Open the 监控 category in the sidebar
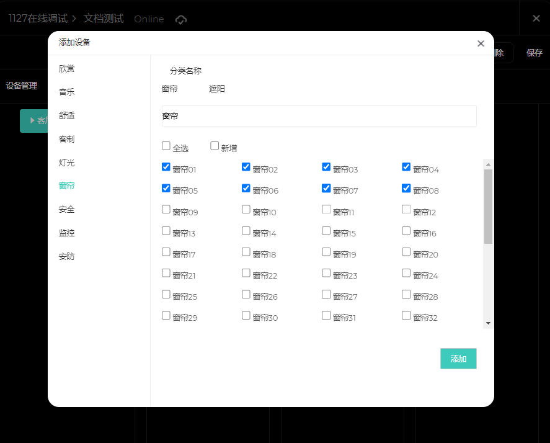 (67, 233)
